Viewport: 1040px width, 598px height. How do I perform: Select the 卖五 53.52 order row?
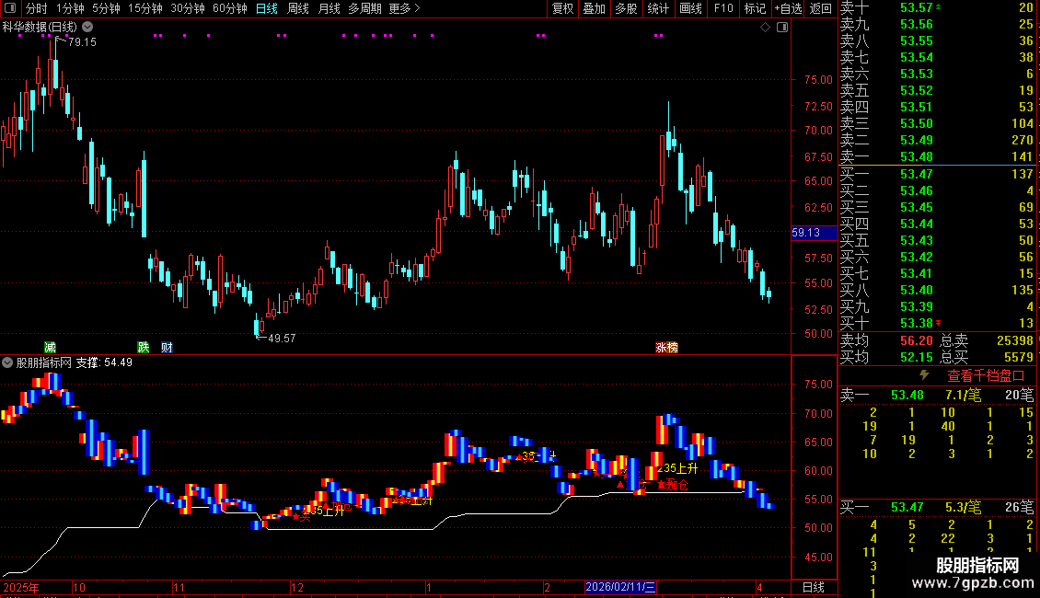pos(937,90)
